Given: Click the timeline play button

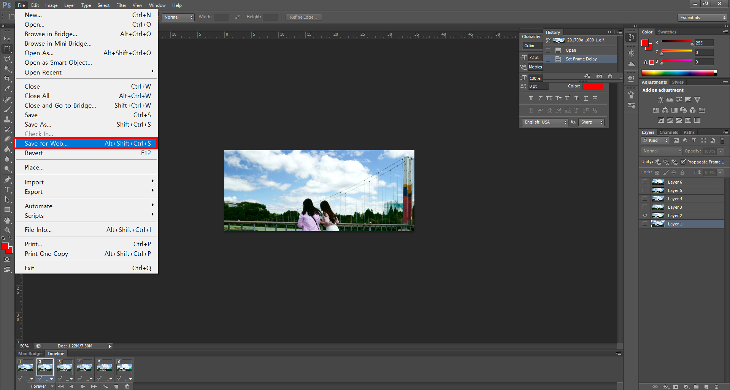Looking at the screenshot, I should 83,386.
